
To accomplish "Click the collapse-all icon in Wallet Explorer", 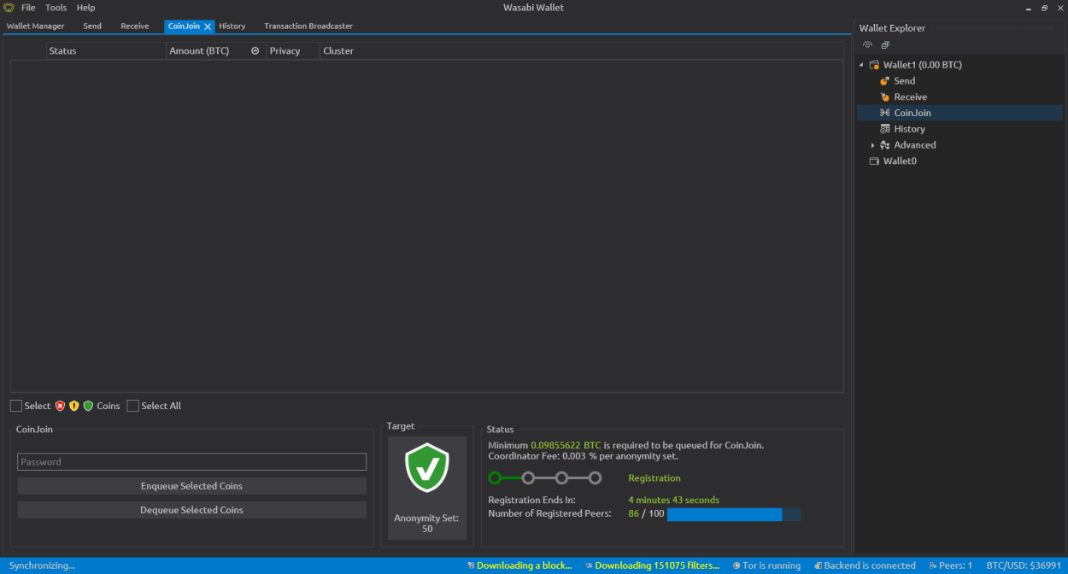I will 885,45.
